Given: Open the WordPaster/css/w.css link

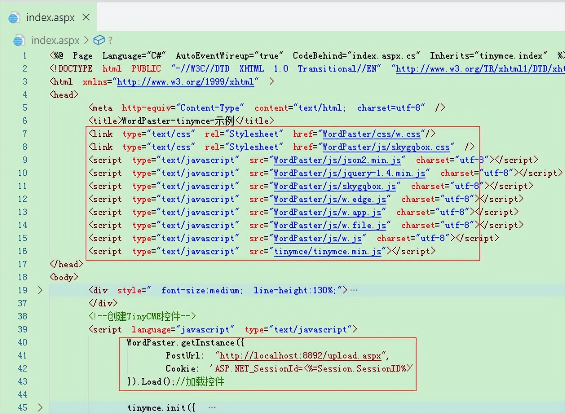Looking at the screenshot, I should point(371,134).
